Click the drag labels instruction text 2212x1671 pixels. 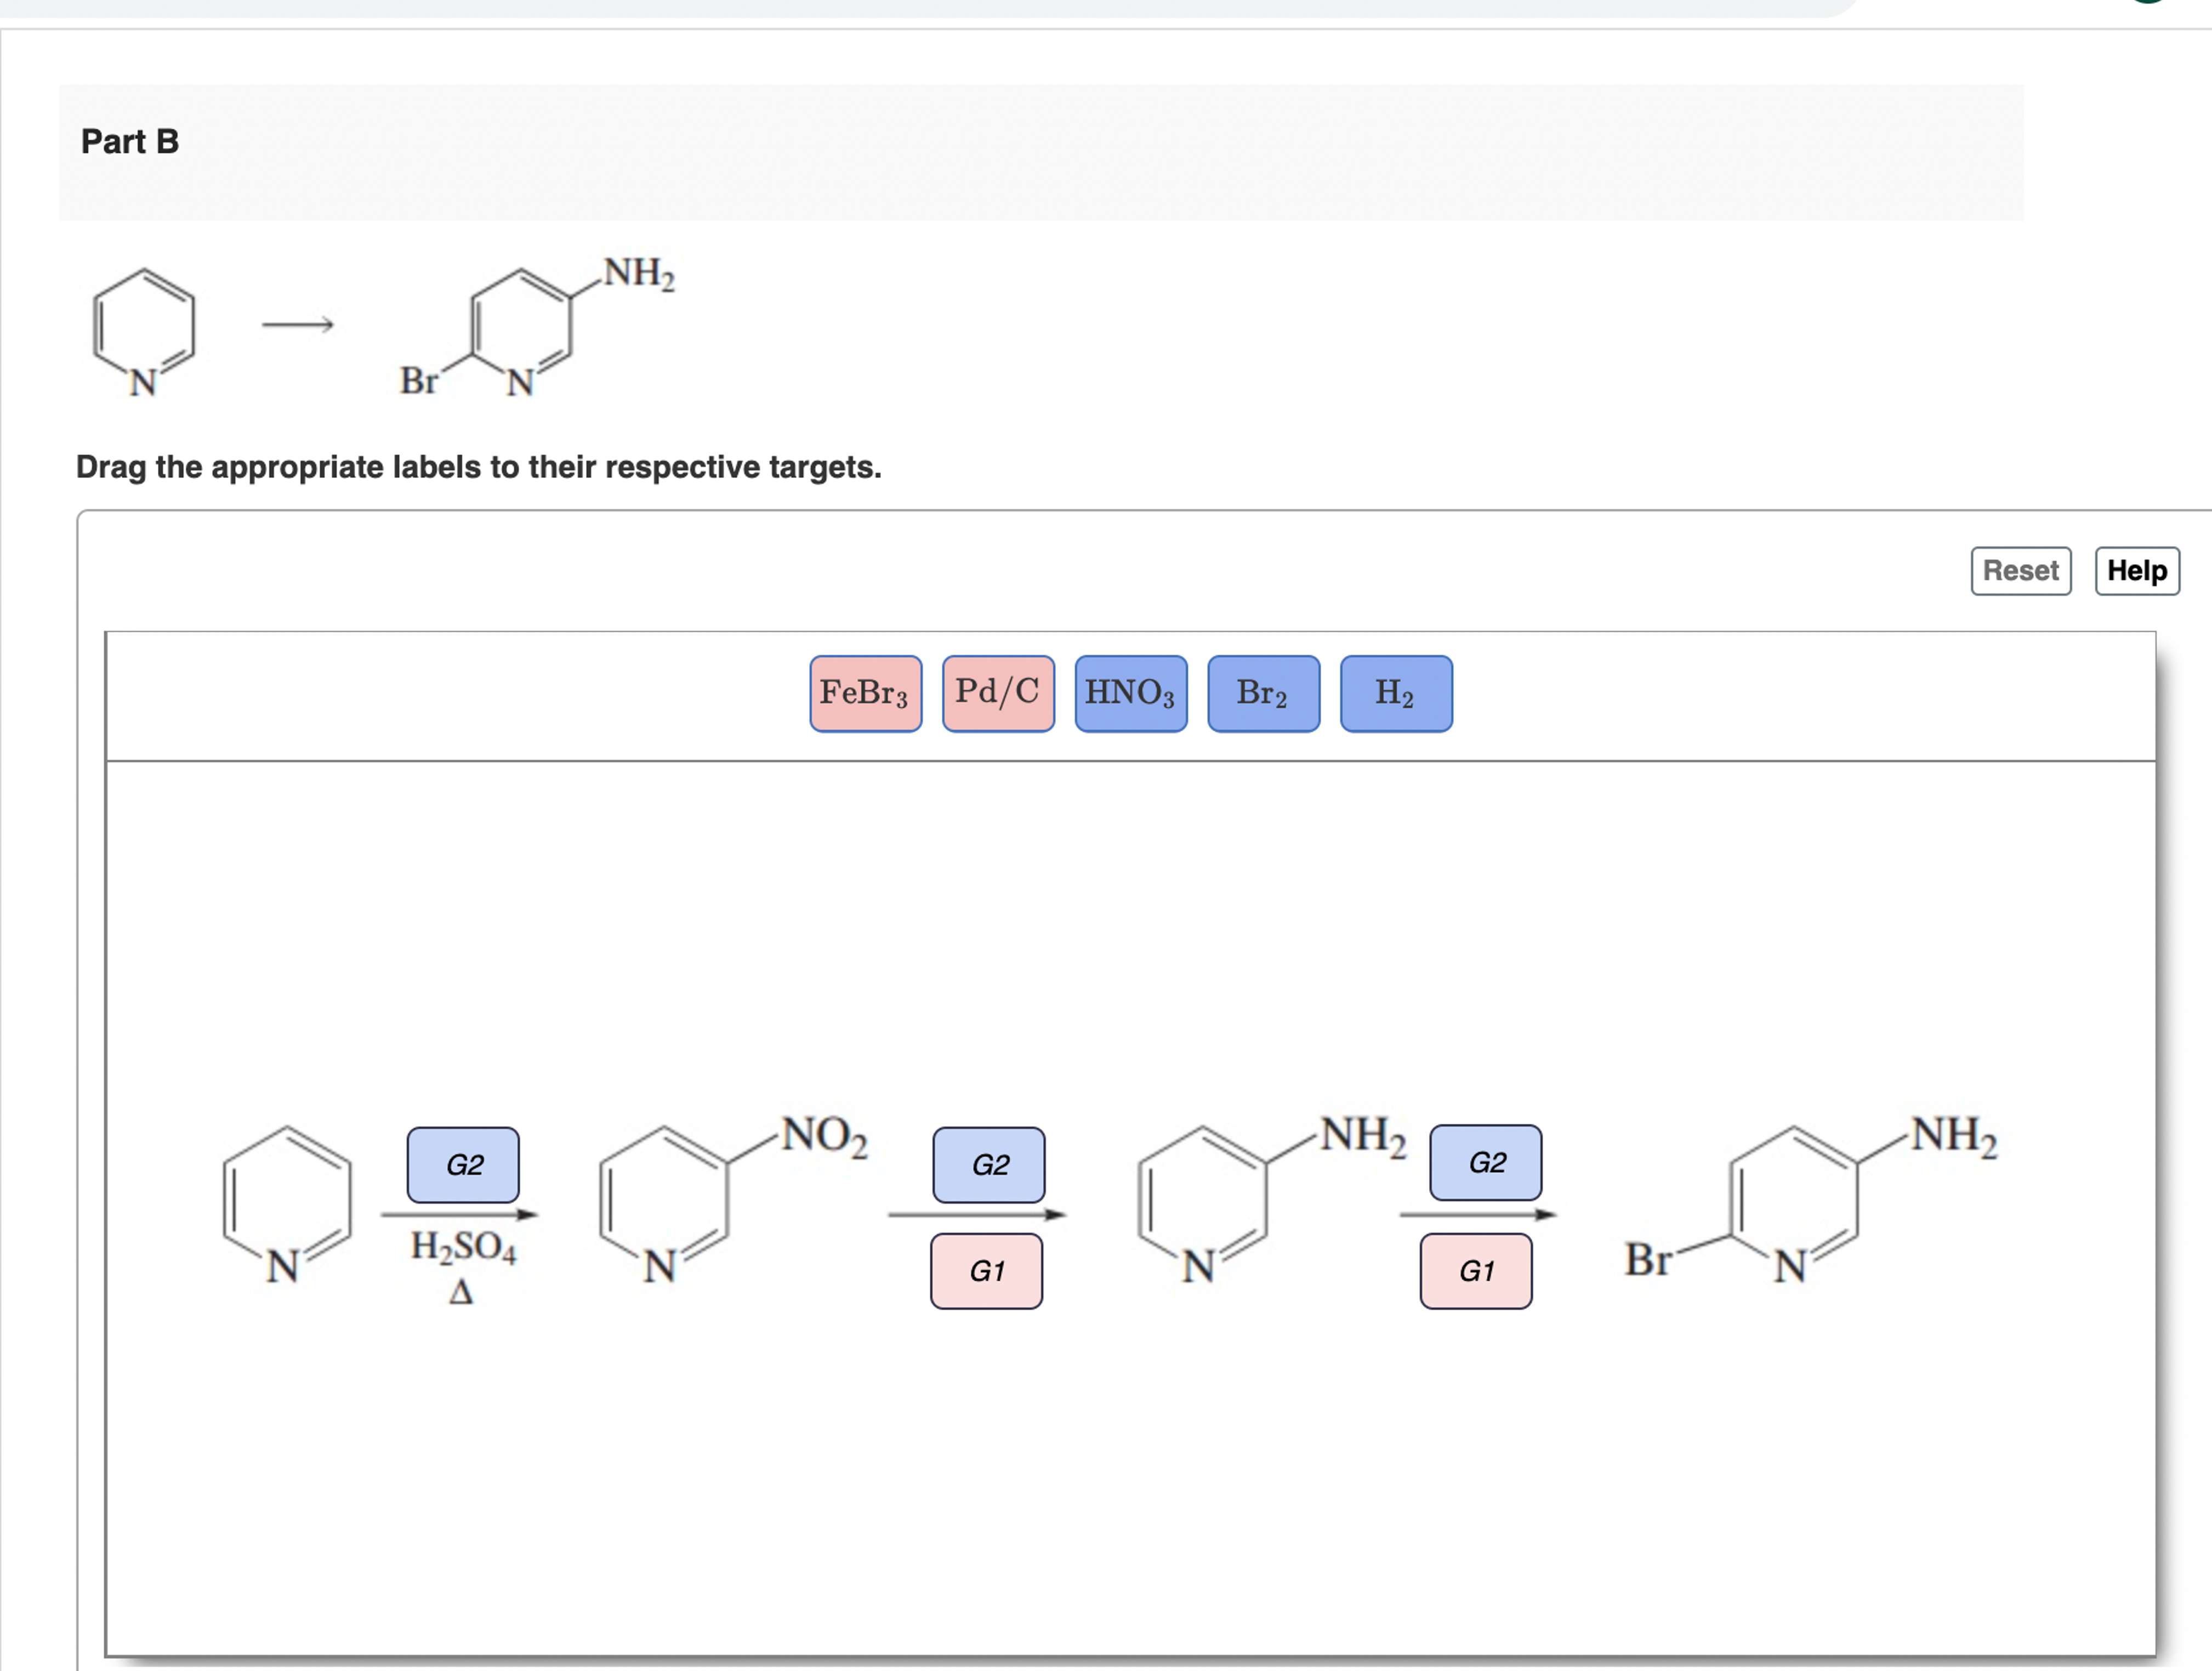click(x=479, y=467)
